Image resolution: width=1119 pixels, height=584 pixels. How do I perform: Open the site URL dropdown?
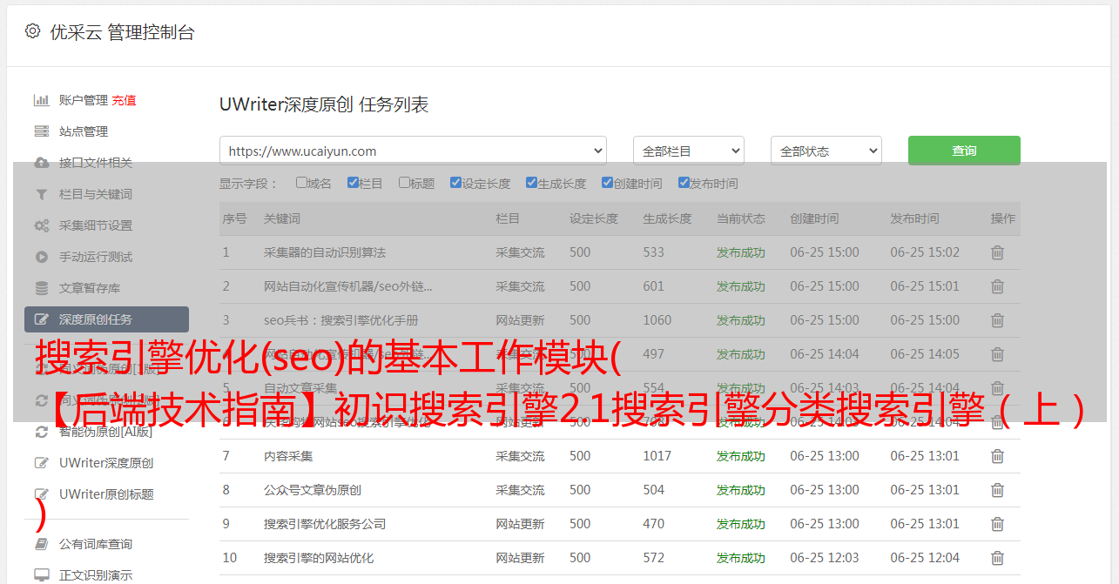tap(413, 151)
